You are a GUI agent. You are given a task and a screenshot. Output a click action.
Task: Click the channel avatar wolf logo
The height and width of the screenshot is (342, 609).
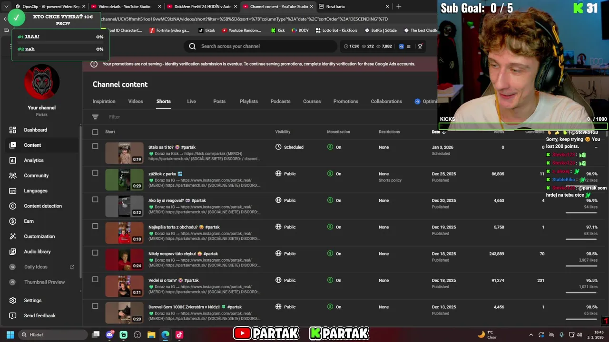tap(42, 82)
